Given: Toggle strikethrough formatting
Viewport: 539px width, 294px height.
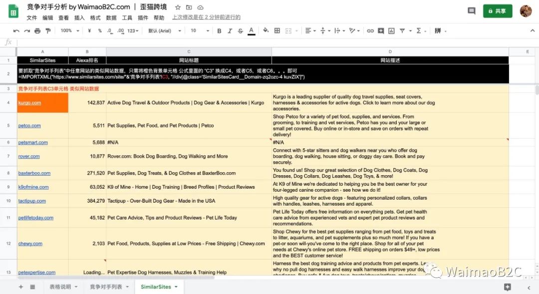Looking at the screenshot, I should [x=240, y=30].
